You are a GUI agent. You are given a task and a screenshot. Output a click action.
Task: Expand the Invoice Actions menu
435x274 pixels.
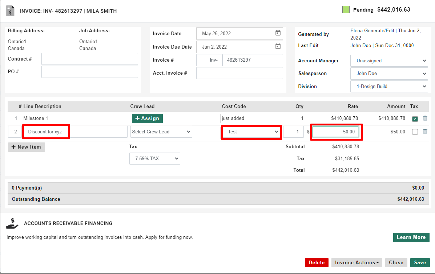pyautogui.click(x=357, y=262)
